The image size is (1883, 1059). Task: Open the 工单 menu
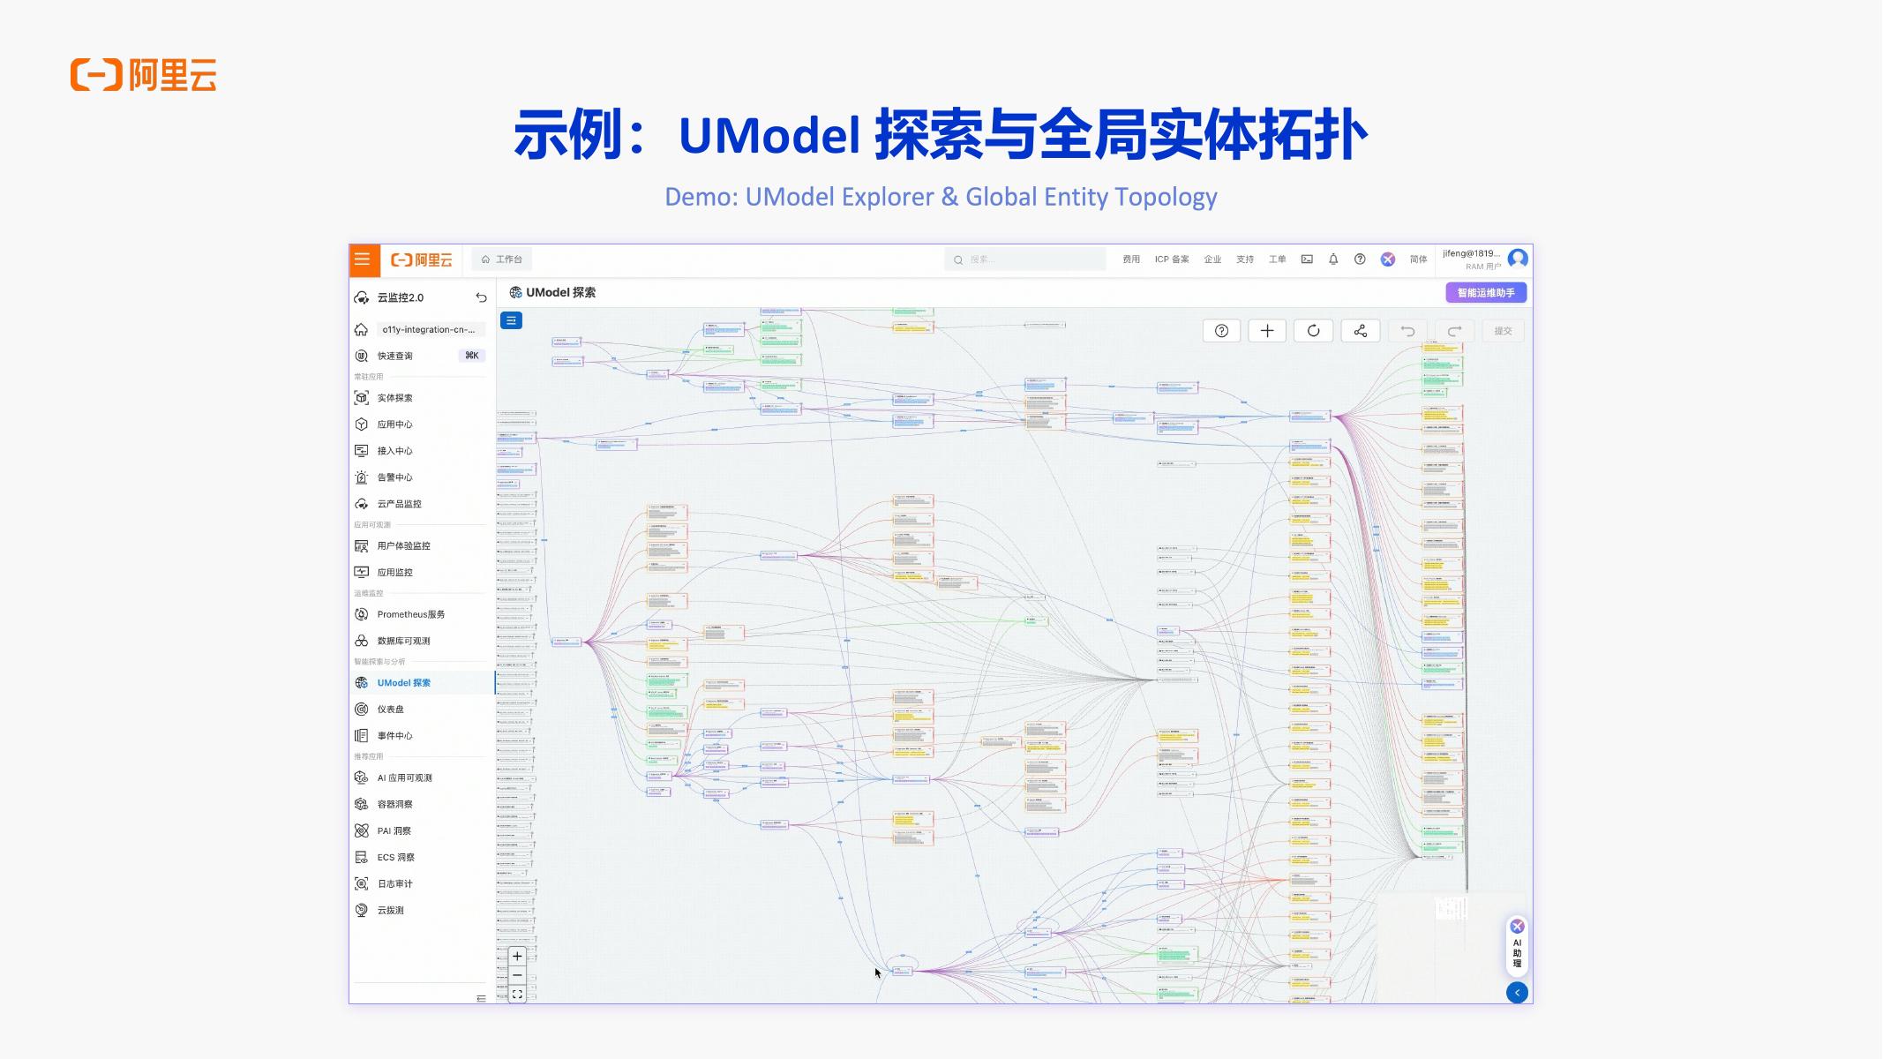(x=1278, y=259)
